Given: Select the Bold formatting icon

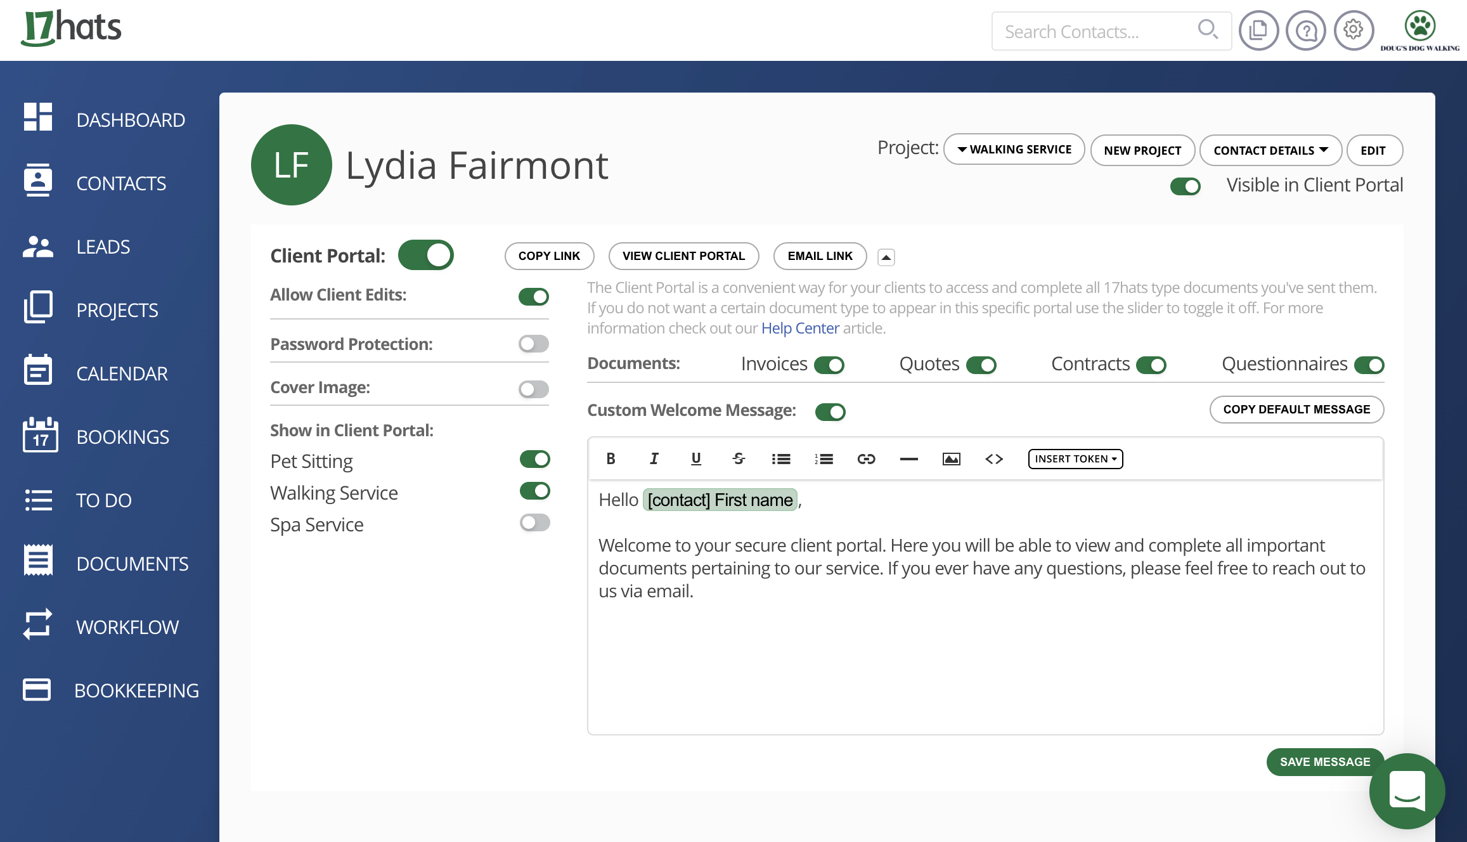Looking at the screenshot, I should pyautogui.click(x=611, y=458).
